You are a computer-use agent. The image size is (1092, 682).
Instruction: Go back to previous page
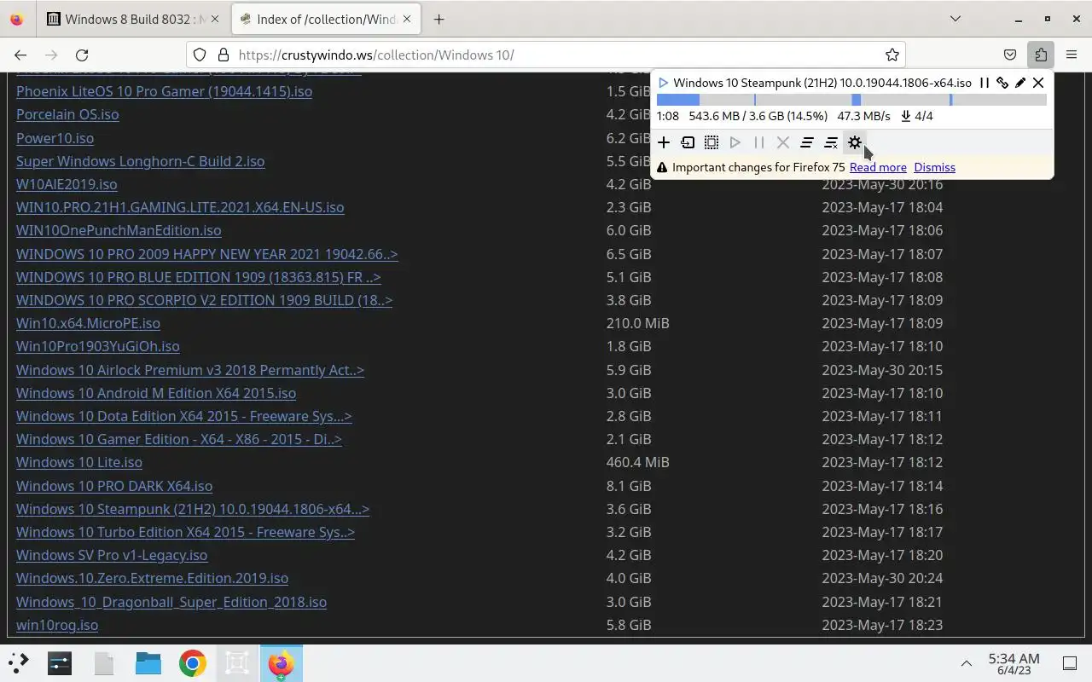click(20, 55)
